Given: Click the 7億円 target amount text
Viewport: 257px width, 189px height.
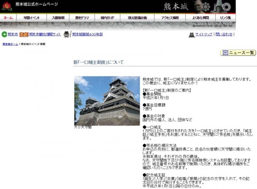Looking at the screenshot, I should tap(147, 109).
